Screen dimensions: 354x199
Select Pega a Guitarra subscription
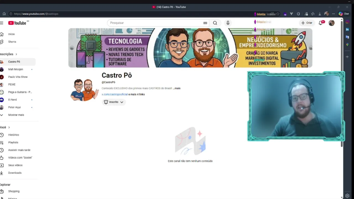click(20, 92)
